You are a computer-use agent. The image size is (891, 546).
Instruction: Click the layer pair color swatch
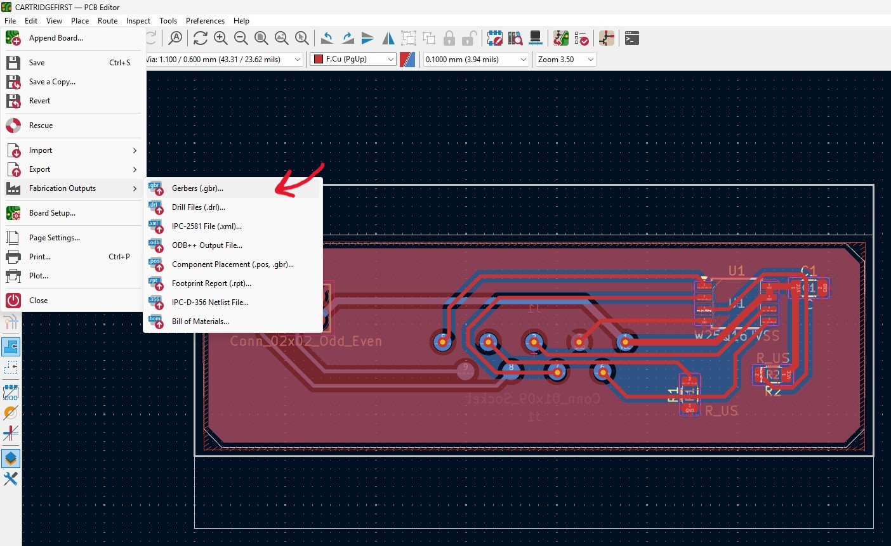[407, 60]
